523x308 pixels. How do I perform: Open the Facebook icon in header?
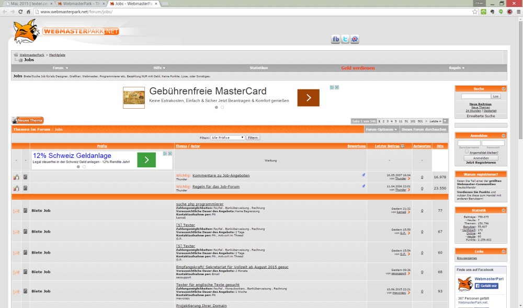pos(336,39)
